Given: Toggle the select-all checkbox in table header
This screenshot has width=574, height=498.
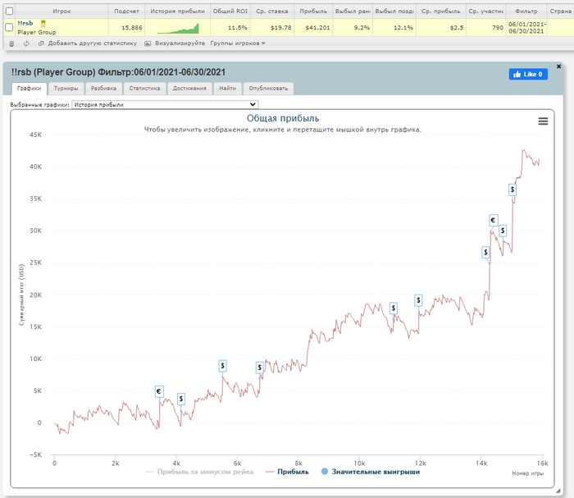Looking at the screenshot, I should coord(10,11).
